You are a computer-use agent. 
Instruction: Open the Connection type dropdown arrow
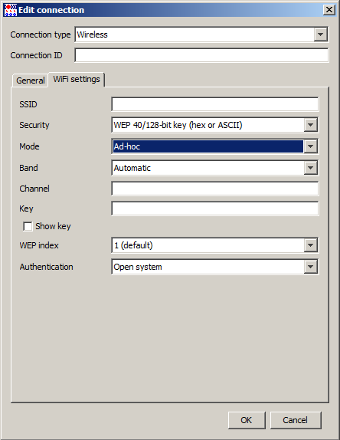[x=320, y=34]
